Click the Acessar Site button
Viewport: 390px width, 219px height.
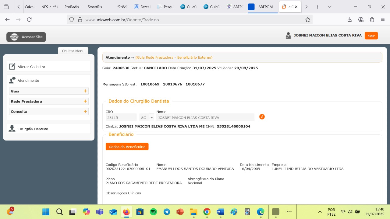point(26,37)
